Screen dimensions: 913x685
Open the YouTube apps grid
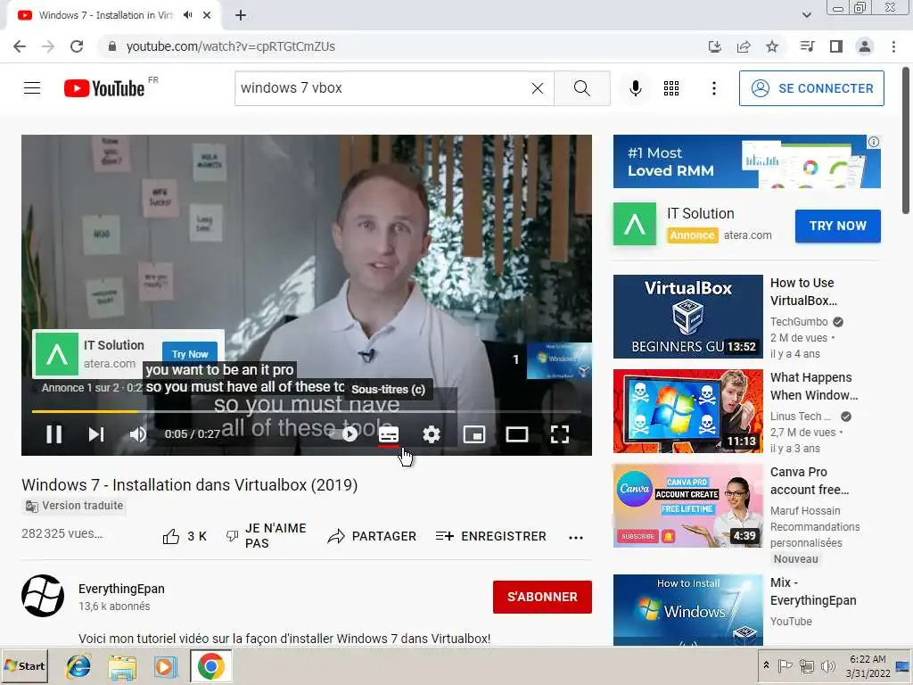click(x=671, y=88)
